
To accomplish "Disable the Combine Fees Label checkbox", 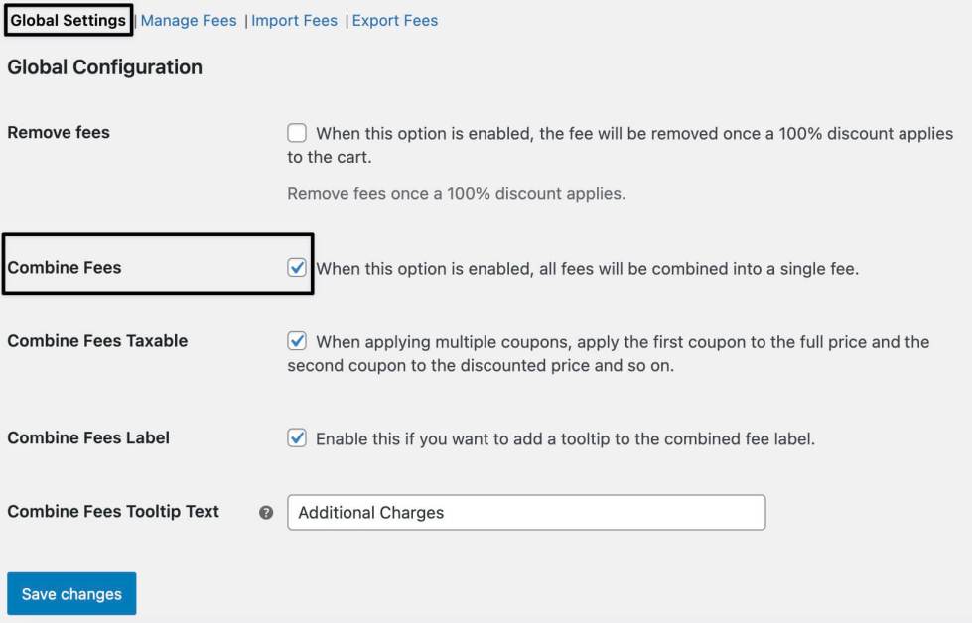I will (297, 438).
